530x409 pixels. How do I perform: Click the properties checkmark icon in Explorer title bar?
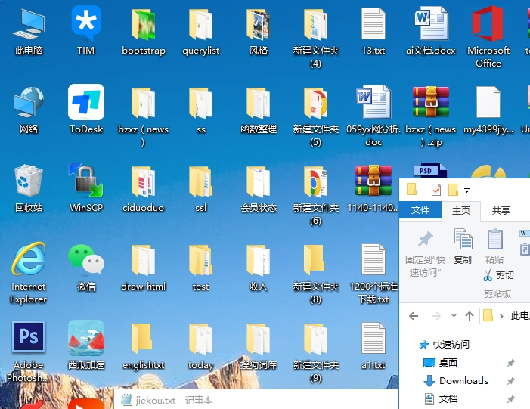pyautogui.click(x=436, y=190)
